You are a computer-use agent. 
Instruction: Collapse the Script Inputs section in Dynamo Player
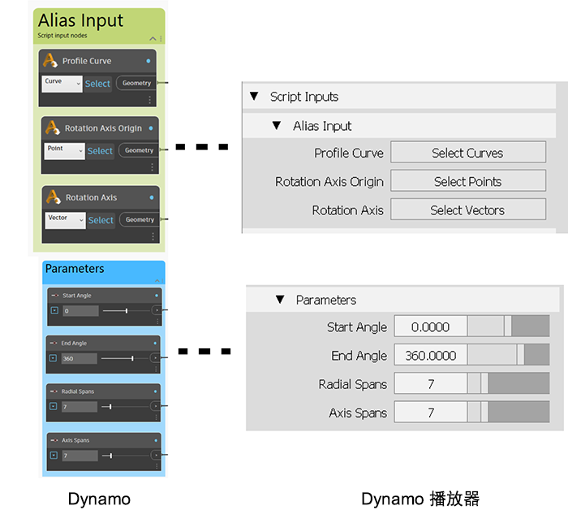[254, 96]
